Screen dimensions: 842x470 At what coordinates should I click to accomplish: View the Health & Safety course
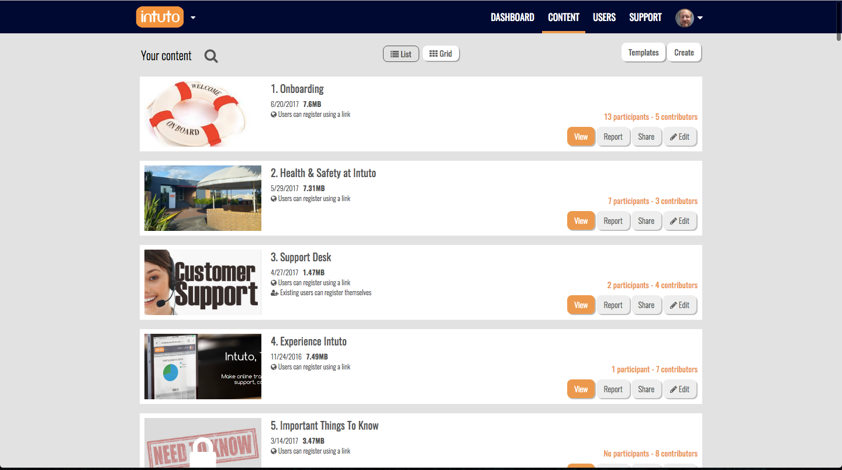[581, 221]
